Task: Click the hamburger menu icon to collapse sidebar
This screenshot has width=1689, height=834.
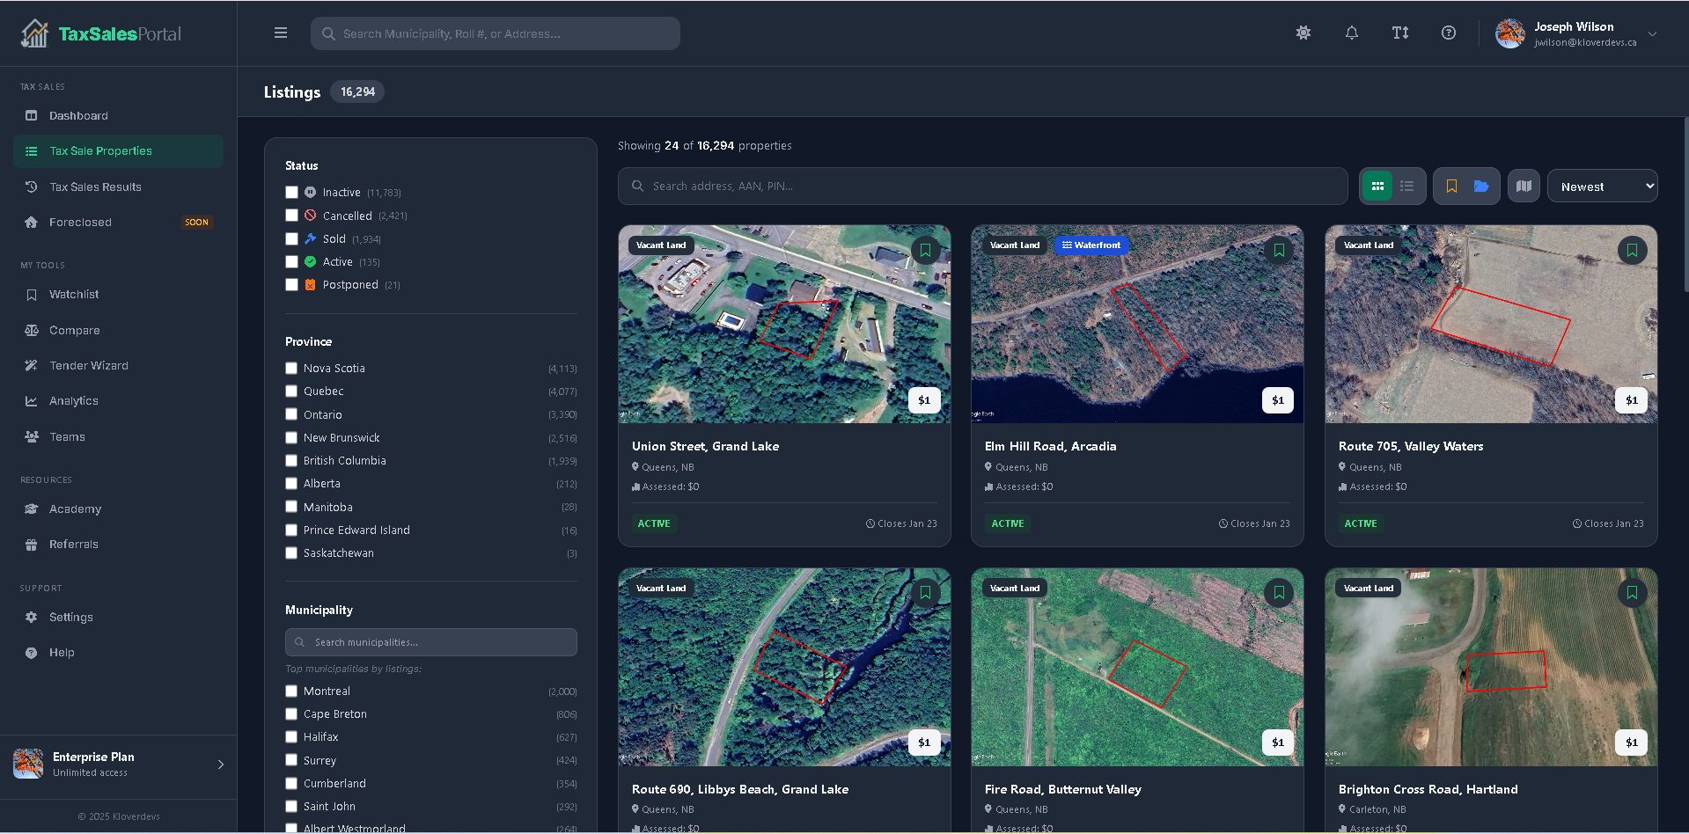Action: point(281,33)
